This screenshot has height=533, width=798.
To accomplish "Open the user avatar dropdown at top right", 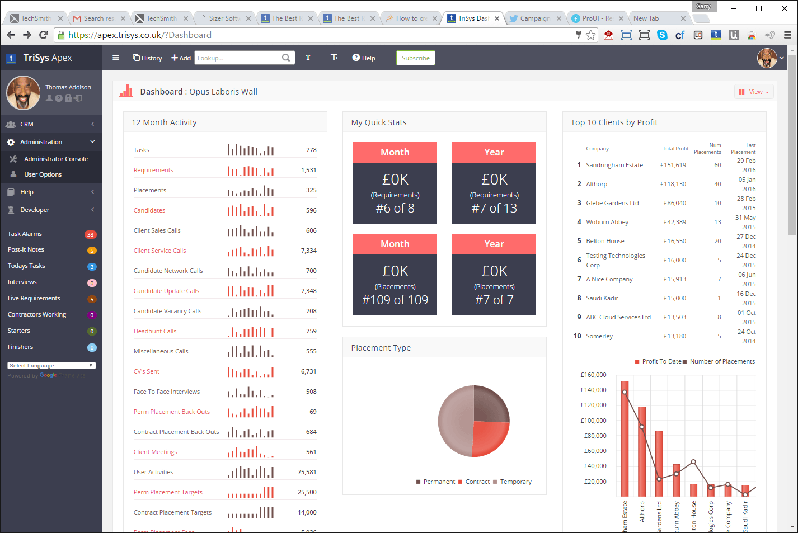I will (770, 58).
